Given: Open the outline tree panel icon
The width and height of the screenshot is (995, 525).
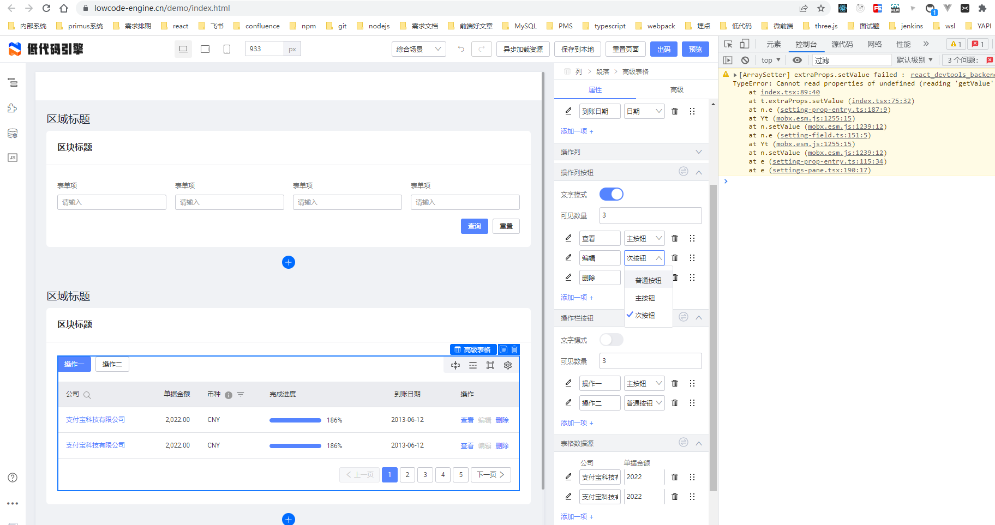Looking at the screenshot, I should coord(13,82).
